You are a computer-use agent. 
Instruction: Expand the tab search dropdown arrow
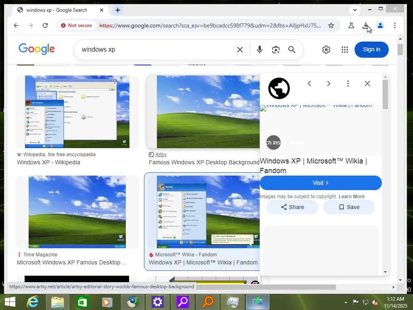355,10
